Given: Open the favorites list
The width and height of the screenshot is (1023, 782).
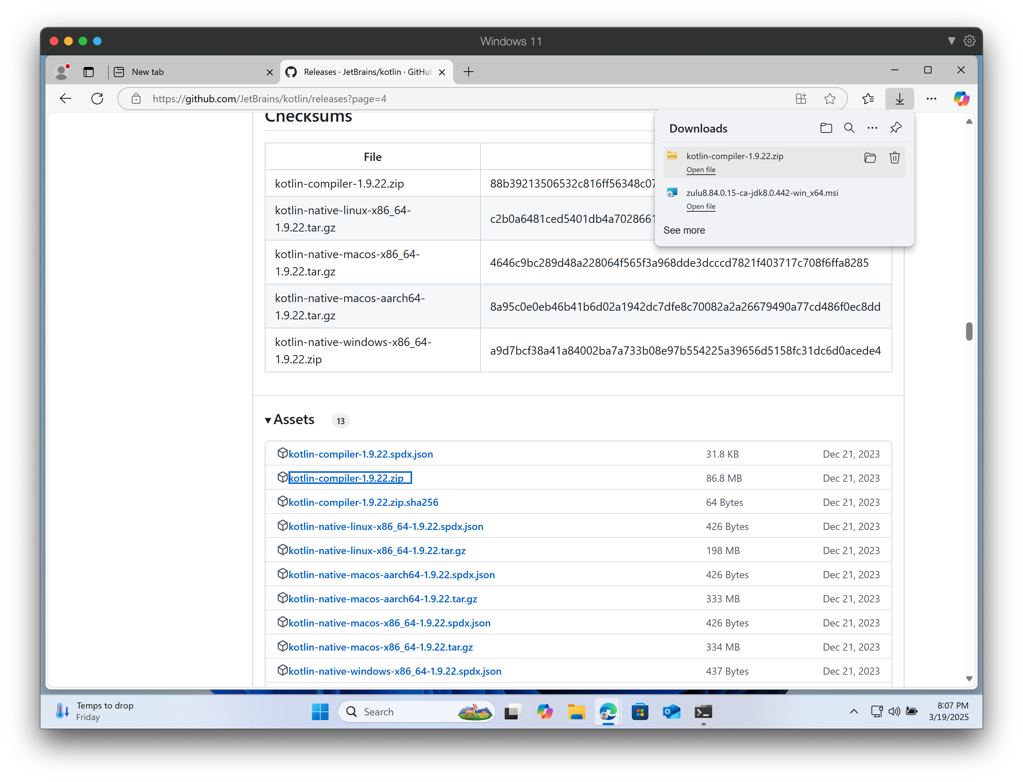Looking at the screenshot, I should (867, 99).
